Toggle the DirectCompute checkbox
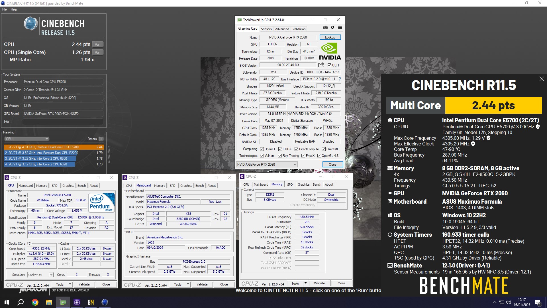Image resolution: width=547 pixels, height=308 pixels. coord(296,149)
